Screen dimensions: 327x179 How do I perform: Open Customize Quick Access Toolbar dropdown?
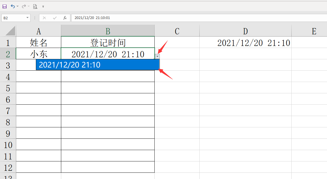pyautogui.click(x=43, y=7)
